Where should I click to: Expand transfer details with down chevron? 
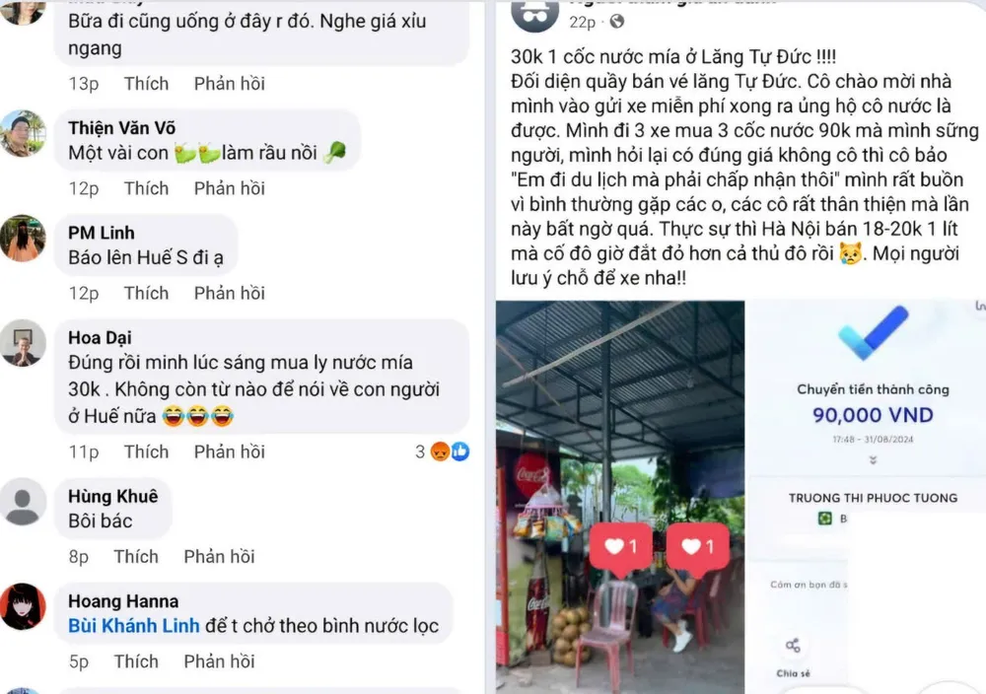coord(873,460)
